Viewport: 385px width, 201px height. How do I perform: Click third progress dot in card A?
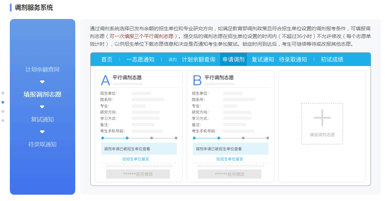click(152, 138)
